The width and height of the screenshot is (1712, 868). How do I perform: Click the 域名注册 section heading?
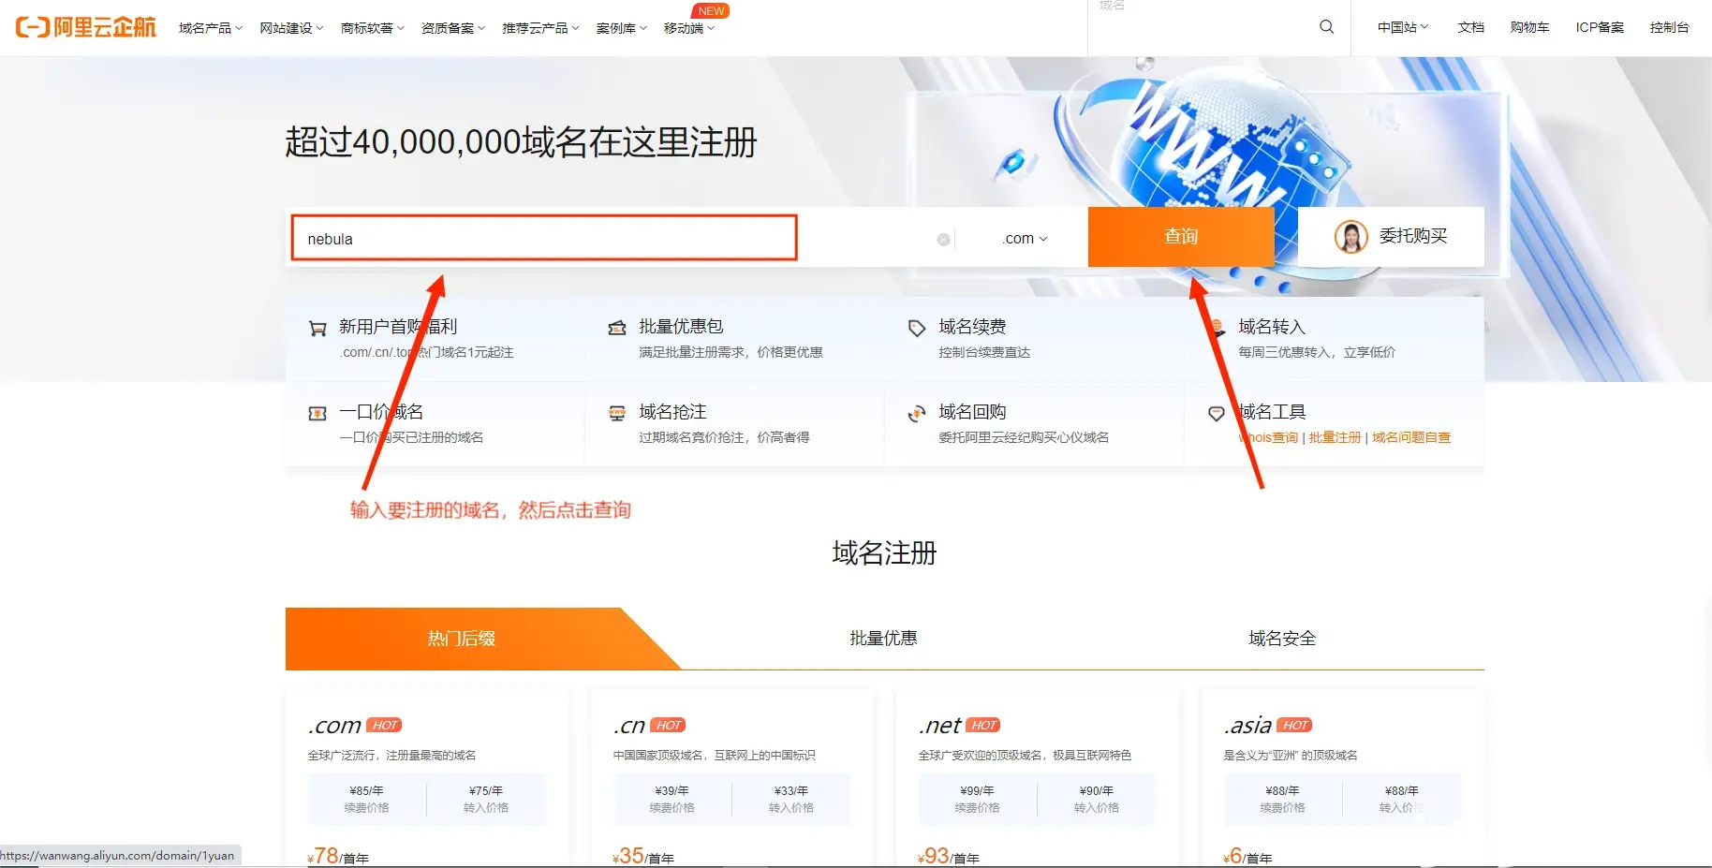tap(884, 553)
